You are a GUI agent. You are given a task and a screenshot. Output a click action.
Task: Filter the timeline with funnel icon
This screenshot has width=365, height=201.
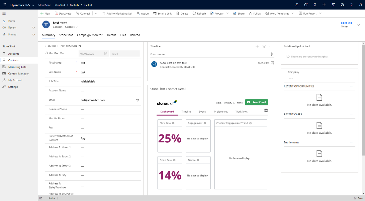(264, 46)
